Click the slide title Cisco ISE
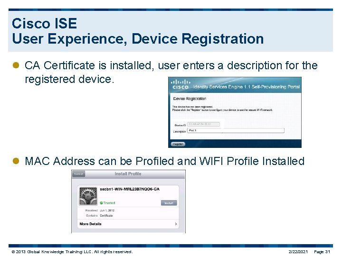The image size is (342, 256). 44,23
